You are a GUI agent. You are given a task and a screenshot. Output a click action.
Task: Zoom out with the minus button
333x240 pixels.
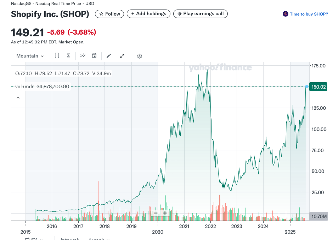pos(156,213)
